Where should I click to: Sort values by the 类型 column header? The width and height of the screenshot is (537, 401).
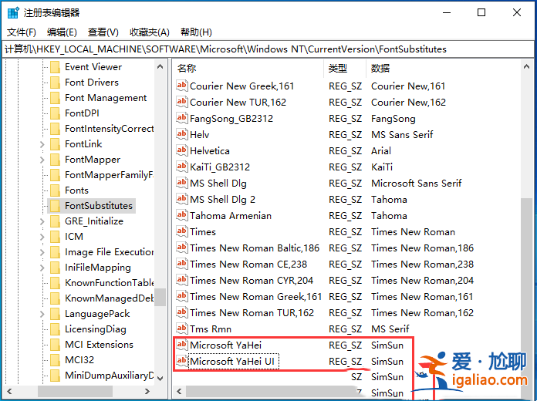tap(345, 68)
